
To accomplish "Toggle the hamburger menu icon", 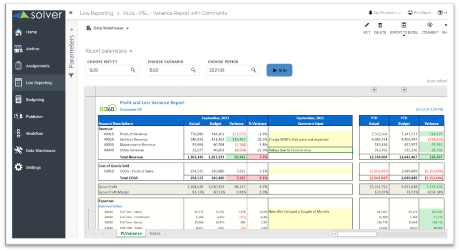I will click(x=71, y=13).
